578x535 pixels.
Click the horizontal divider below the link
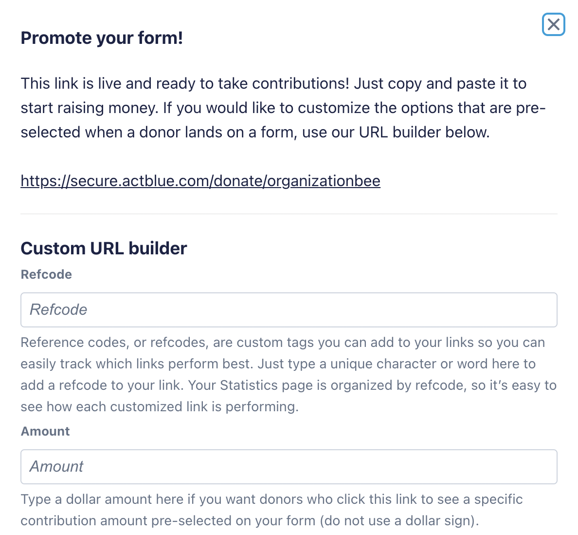[289, 213]
